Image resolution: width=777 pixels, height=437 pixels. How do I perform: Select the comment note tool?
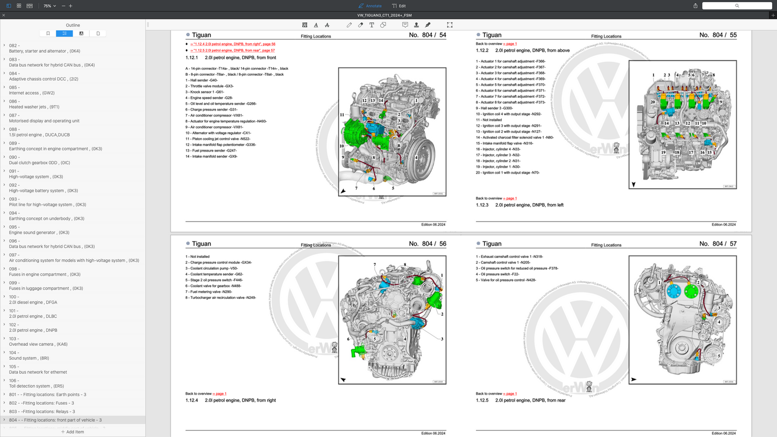click(405, 25)
